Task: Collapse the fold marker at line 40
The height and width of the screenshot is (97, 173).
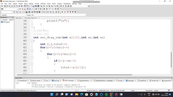Action: [32, 41]
